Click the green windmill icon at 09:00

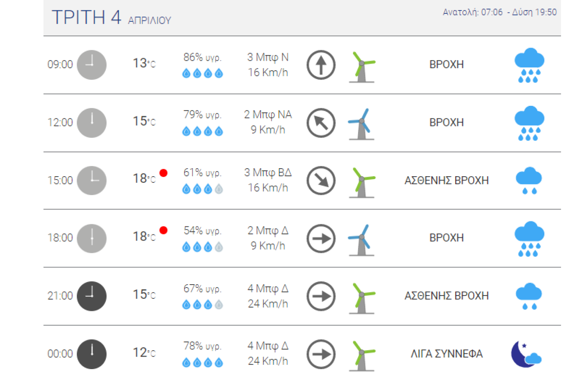[x=362, y=66]
